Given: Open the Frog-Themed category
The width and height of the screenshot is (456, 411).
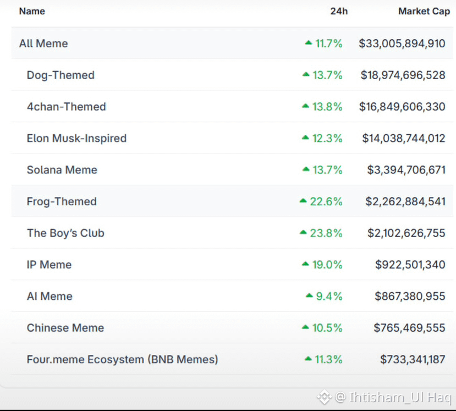Looking at the screenshot, I should 62,201.
